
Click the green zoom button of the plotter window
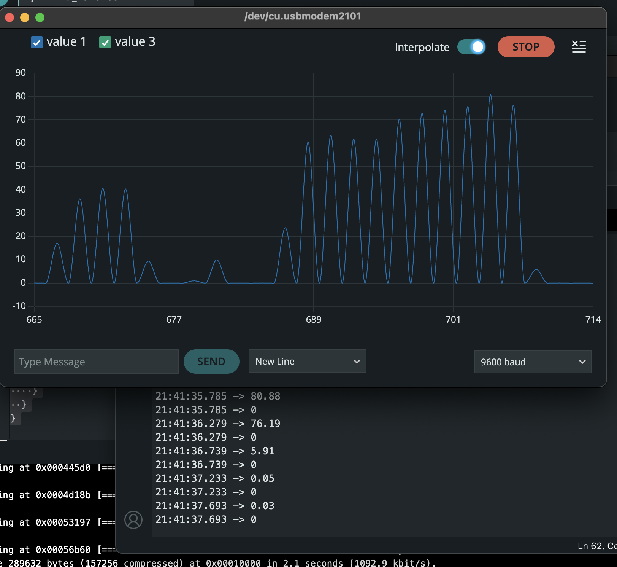click(39, 17)
